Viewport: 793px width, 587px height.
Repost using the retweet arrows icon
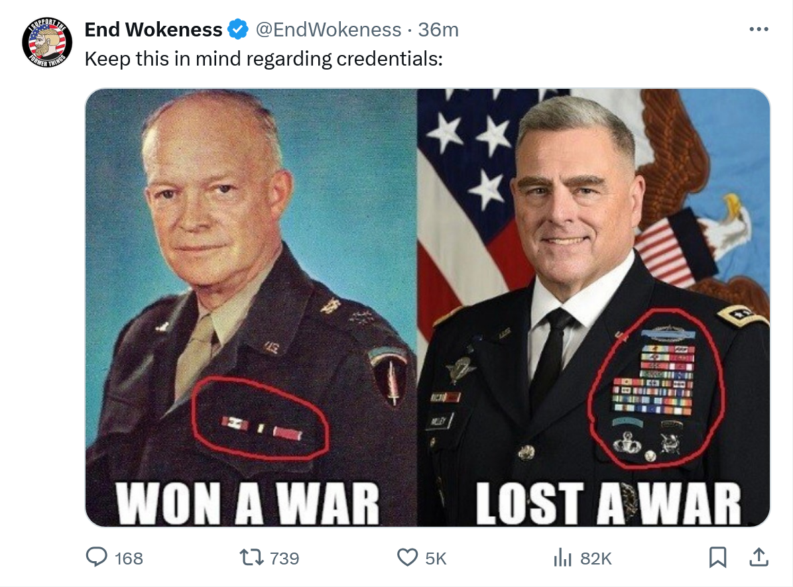point(251,558)
